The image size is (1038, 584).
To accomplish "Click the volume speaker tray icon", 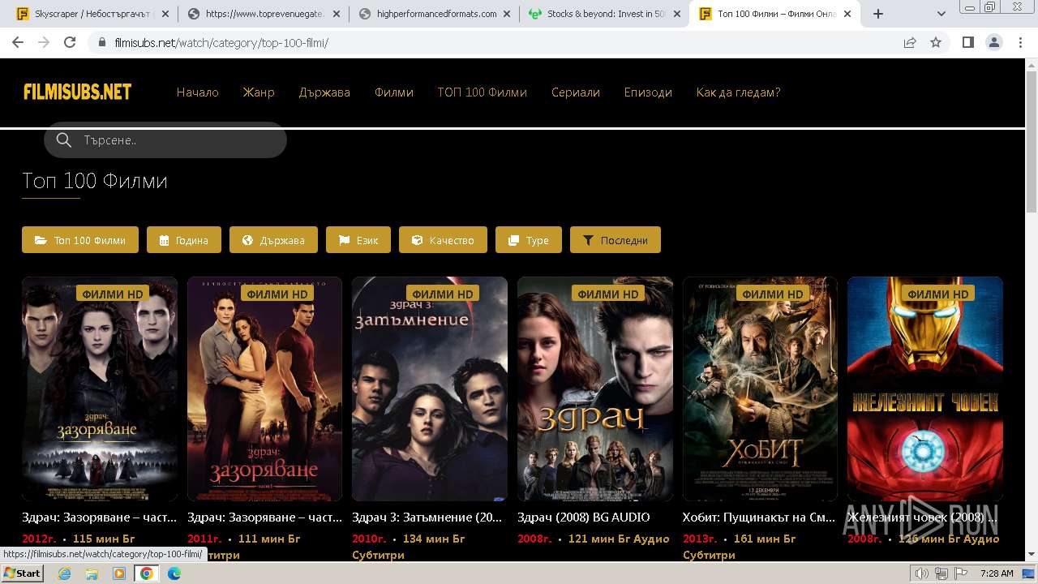I will pos(922,573).
